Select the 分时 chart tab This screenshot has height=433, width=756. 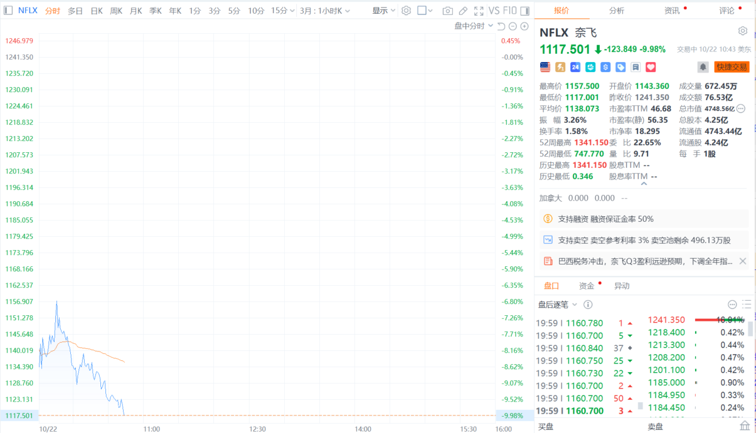point(53,11)
